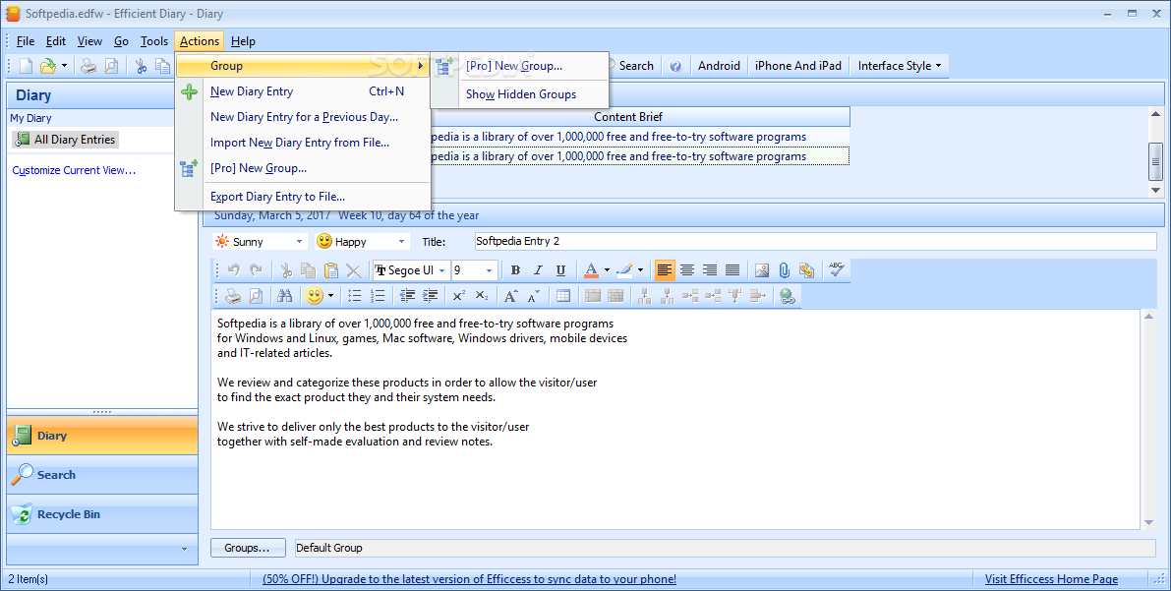The image size is (1171, 591).
Task: Click the green plus icon beside New Diary Entry
Action: (x=190, y=91)
